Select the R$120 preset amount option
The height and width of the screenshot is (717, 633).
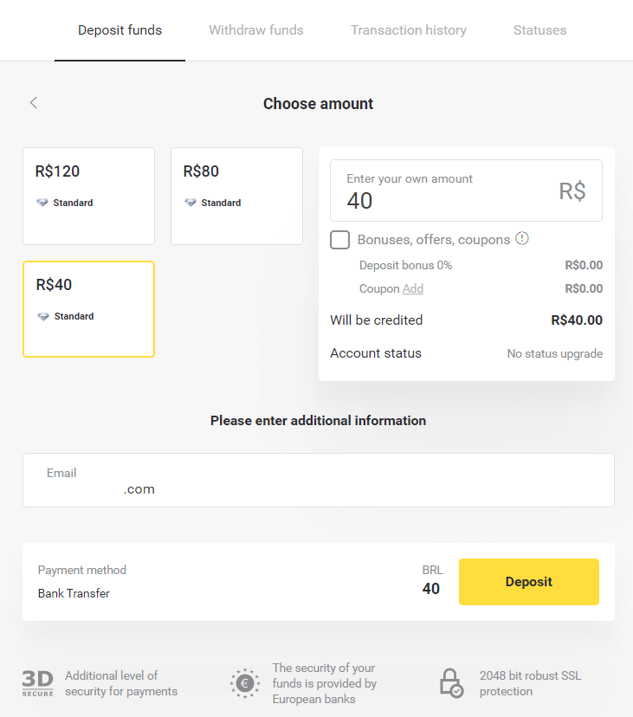click(88, 196)
